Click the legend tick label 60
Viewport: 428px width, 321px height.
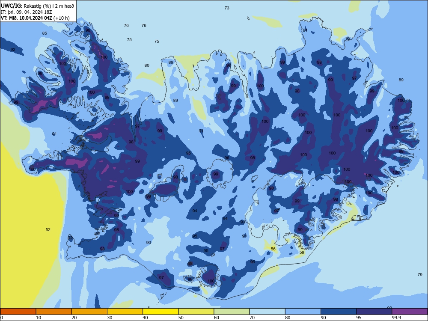coord(217,318)
